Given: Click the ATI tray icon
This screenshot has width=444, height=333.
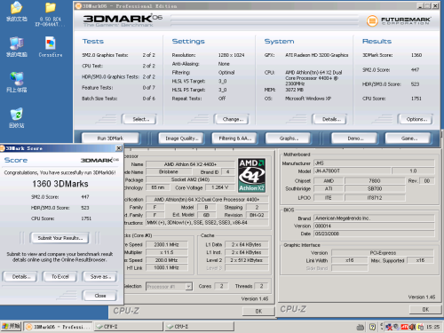Looking at the screenshot, I should tap(404, 327).
